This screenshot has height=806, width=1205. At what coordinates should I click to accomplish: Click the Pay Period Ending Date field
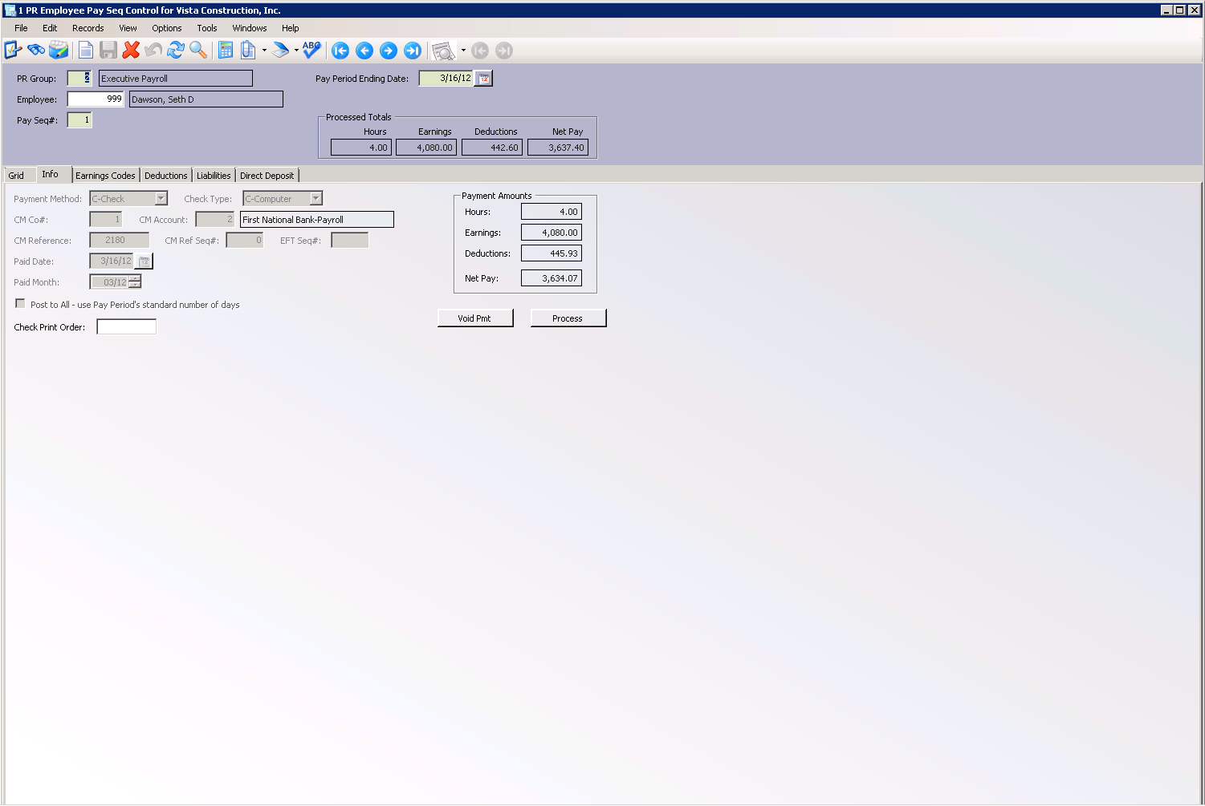[446, 79]
